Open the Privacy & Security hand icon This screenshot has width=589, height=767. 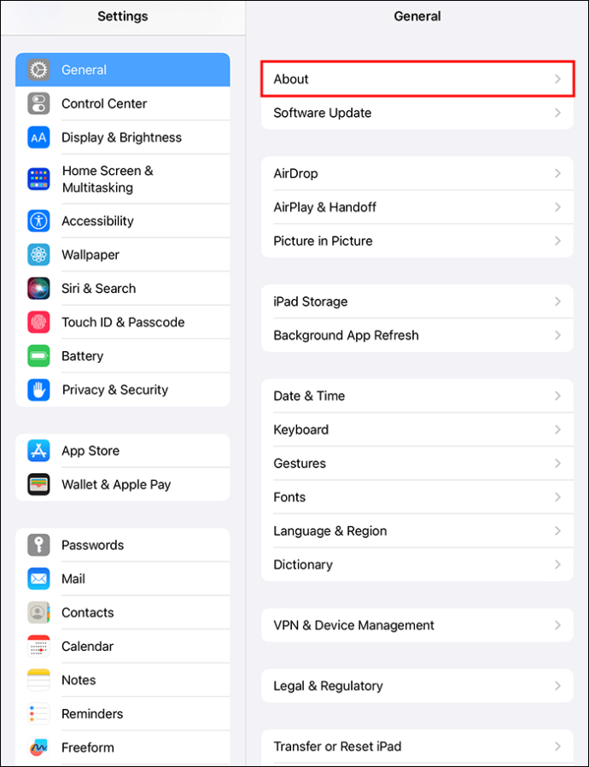pos(38,389)
